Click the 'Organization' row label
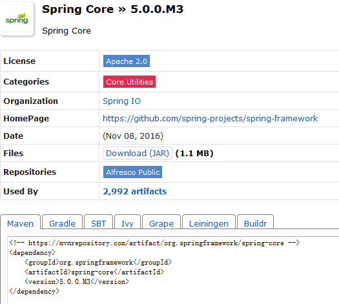 coord(31,101)
